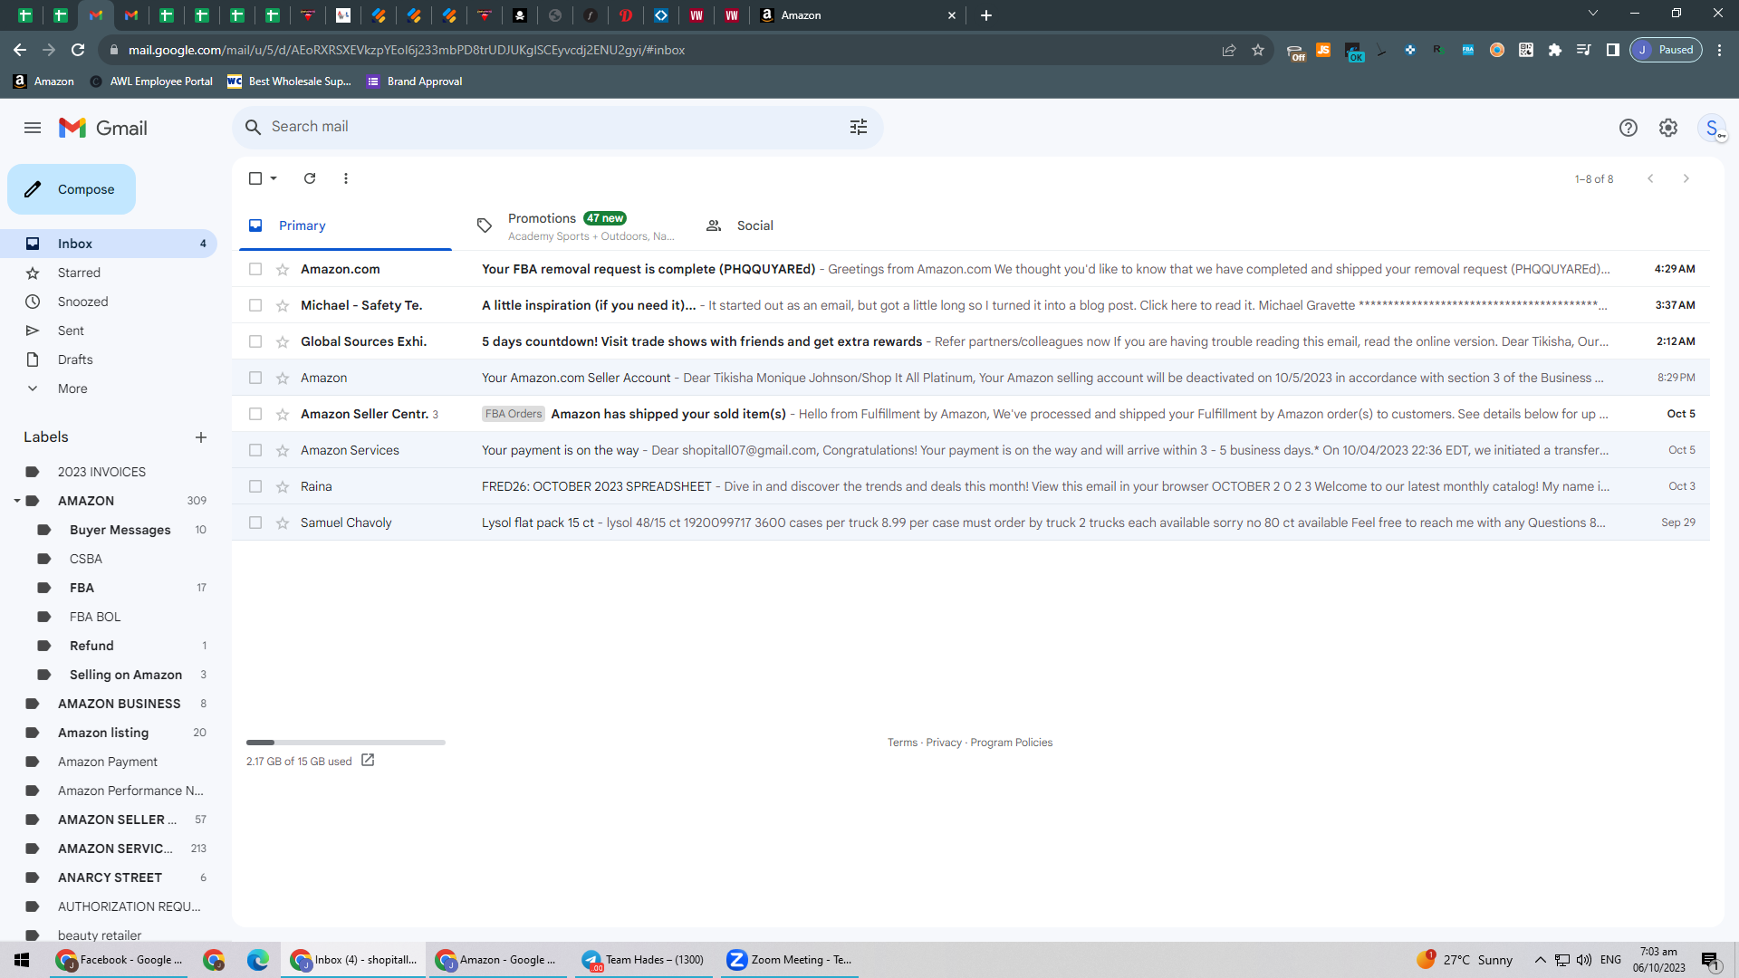
Task: Select the Samuel Chavoly email checkbox
Action: point(255,523)
